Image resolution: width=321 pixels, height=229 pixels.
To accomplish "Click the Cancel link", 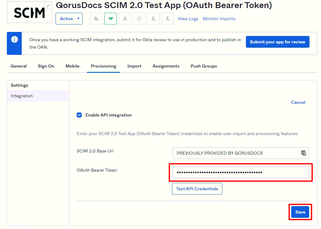I will (298, 102).
